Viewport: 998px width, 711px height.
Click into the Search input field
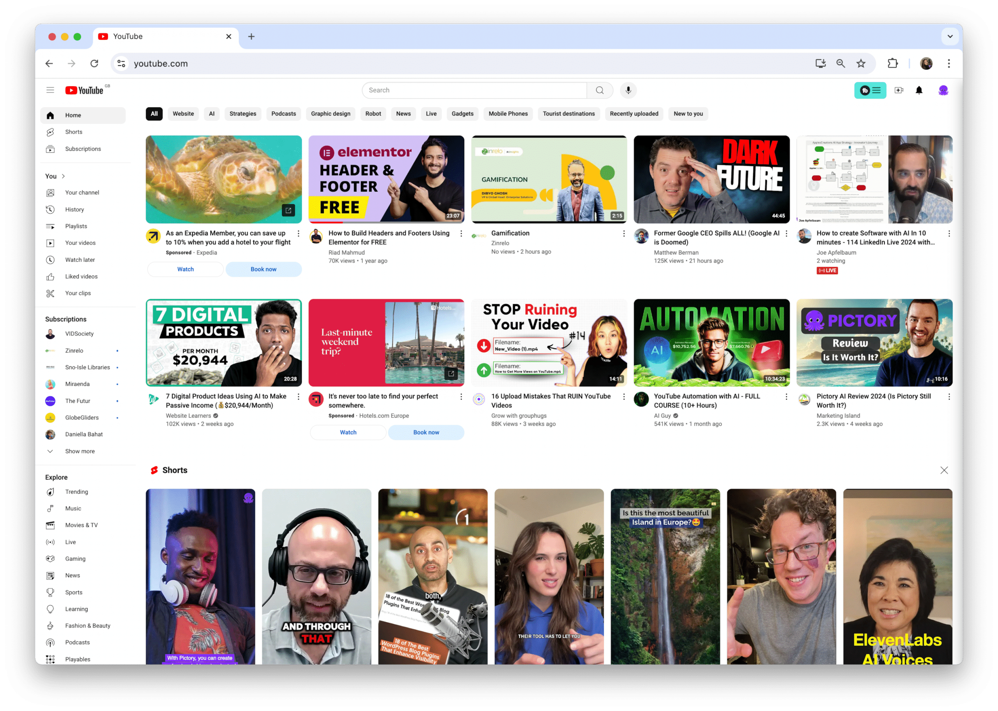click(x=475, y=90)
